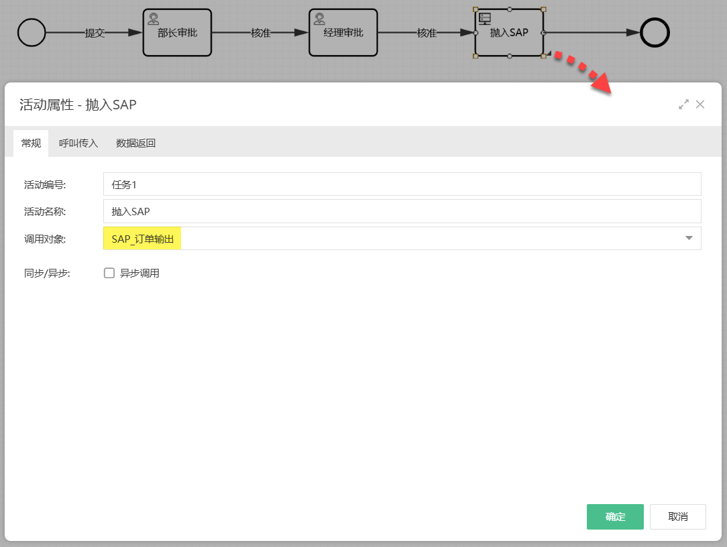Go to the 数据返回 tab
This screenshot has width=727, height=547.
[136, 143]
